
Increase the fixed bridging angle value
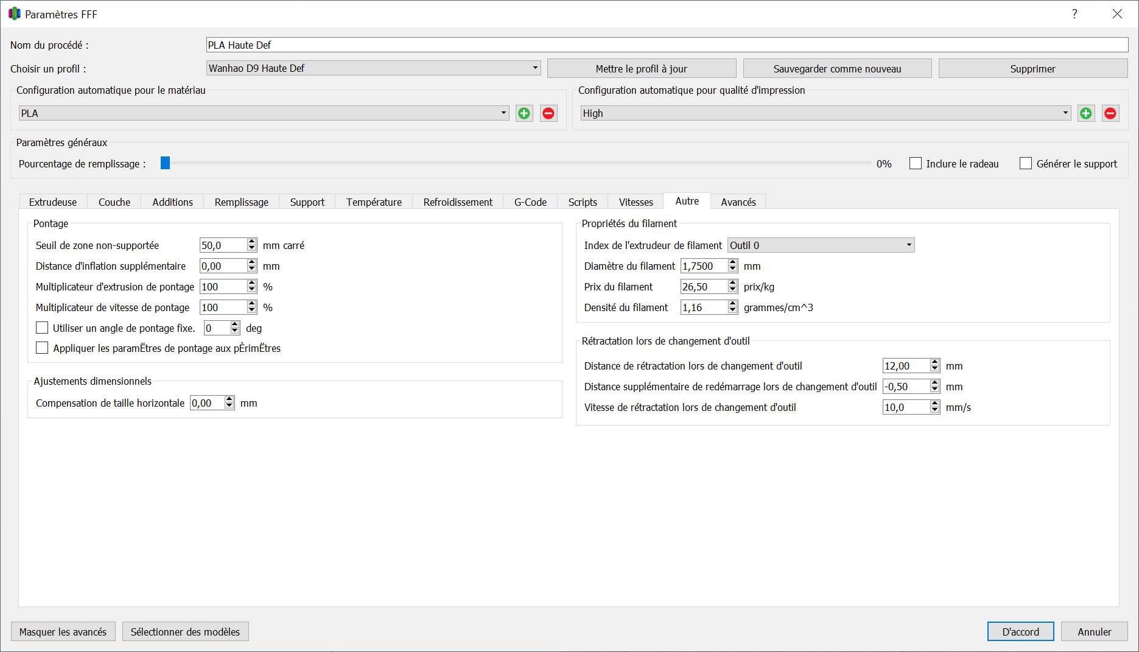(x=235, y=324)
